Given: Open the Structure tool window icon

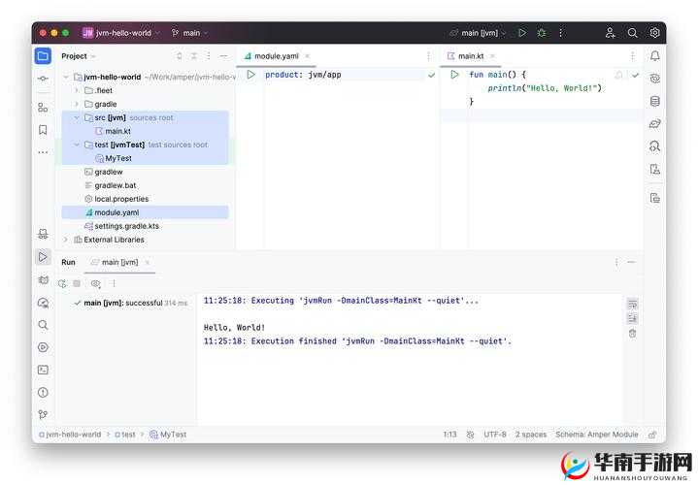Looking at the screenshot, I should click(43, 108).
